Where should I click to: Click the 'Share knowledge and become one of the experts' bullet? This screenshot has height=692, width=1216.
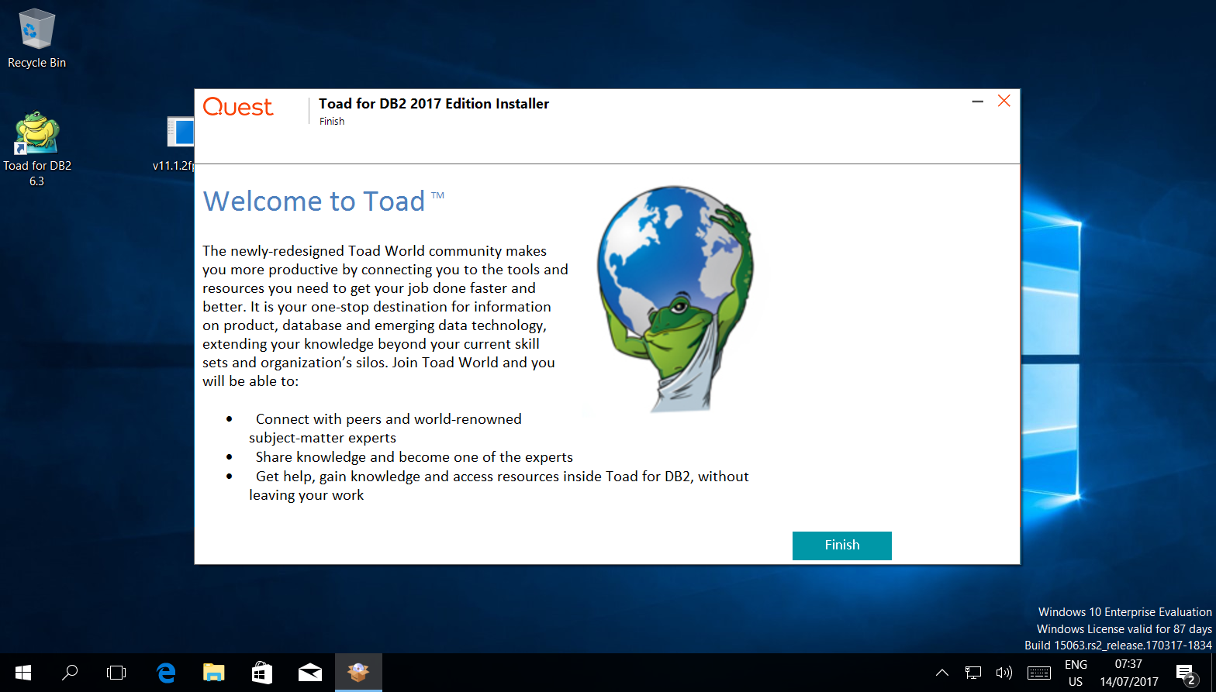(x=414, y=457)
